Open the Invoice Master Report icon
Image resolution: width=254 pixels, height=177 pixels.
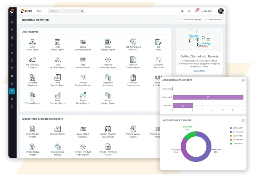click(x=133, y=129)
